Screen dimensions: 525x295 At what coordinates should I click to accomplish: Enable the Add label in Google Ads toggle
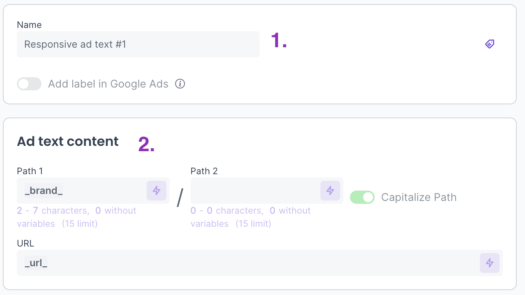tap(29, 84)
